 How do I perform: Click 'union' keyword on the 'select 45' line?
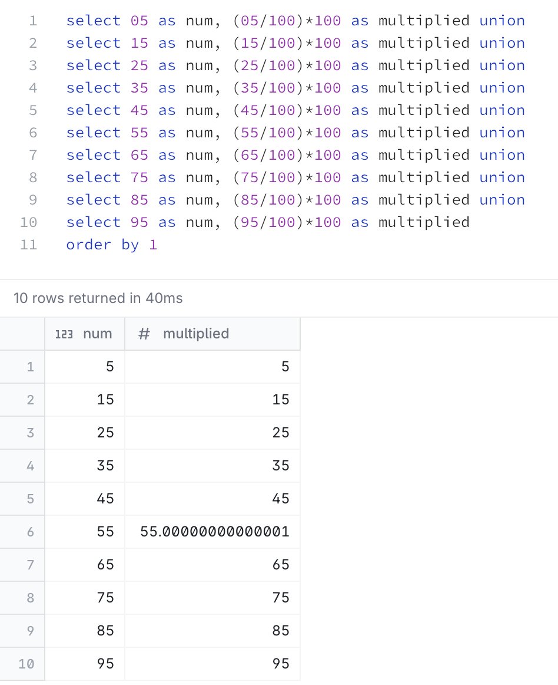(501, 110)
